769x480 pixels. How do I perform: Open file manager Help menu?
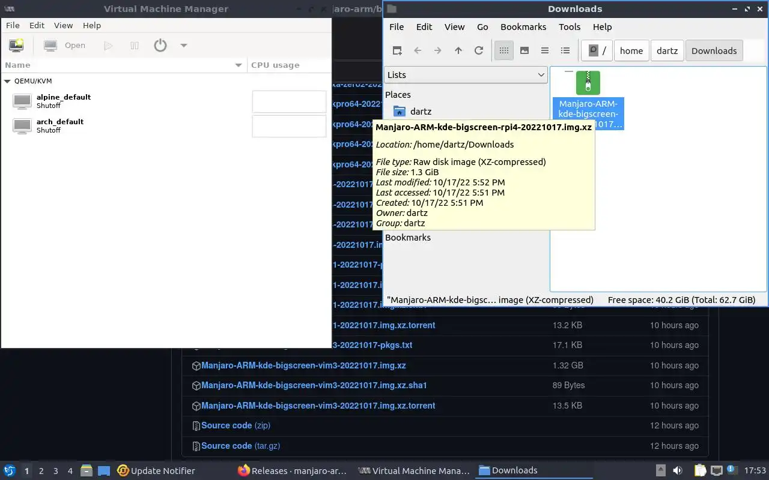602,26
